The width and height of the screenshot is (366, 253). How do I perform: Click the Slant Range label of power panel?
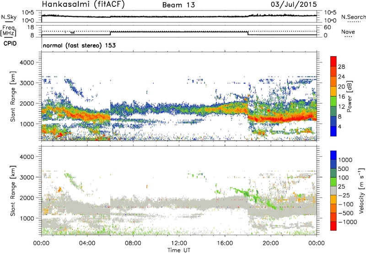tap(12, 96)
